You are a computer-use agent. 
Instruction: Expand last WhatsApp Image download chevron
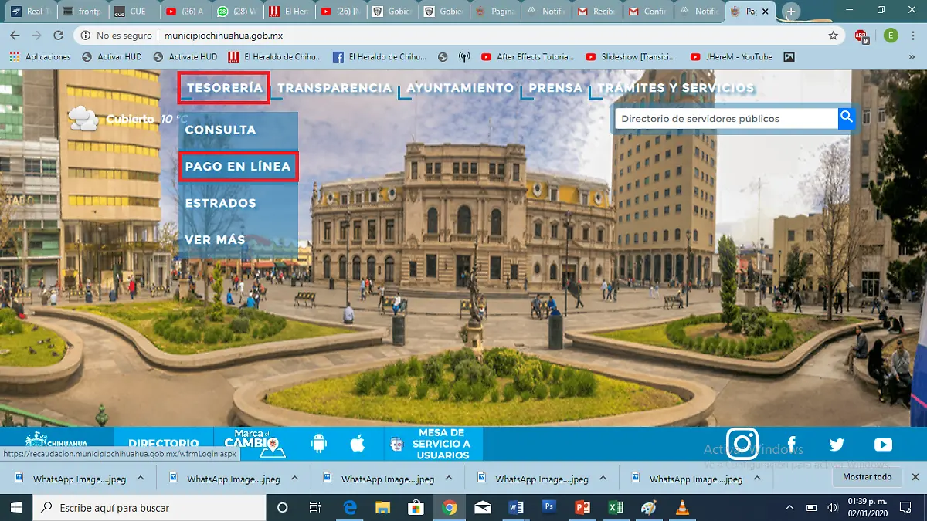tap(757, 479)
